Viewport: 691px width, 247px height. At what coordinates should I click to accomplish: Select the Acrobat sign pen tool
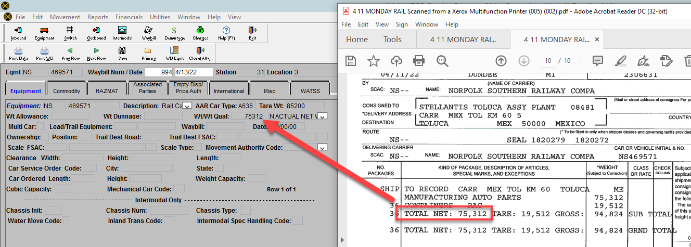tap(643, 61)
